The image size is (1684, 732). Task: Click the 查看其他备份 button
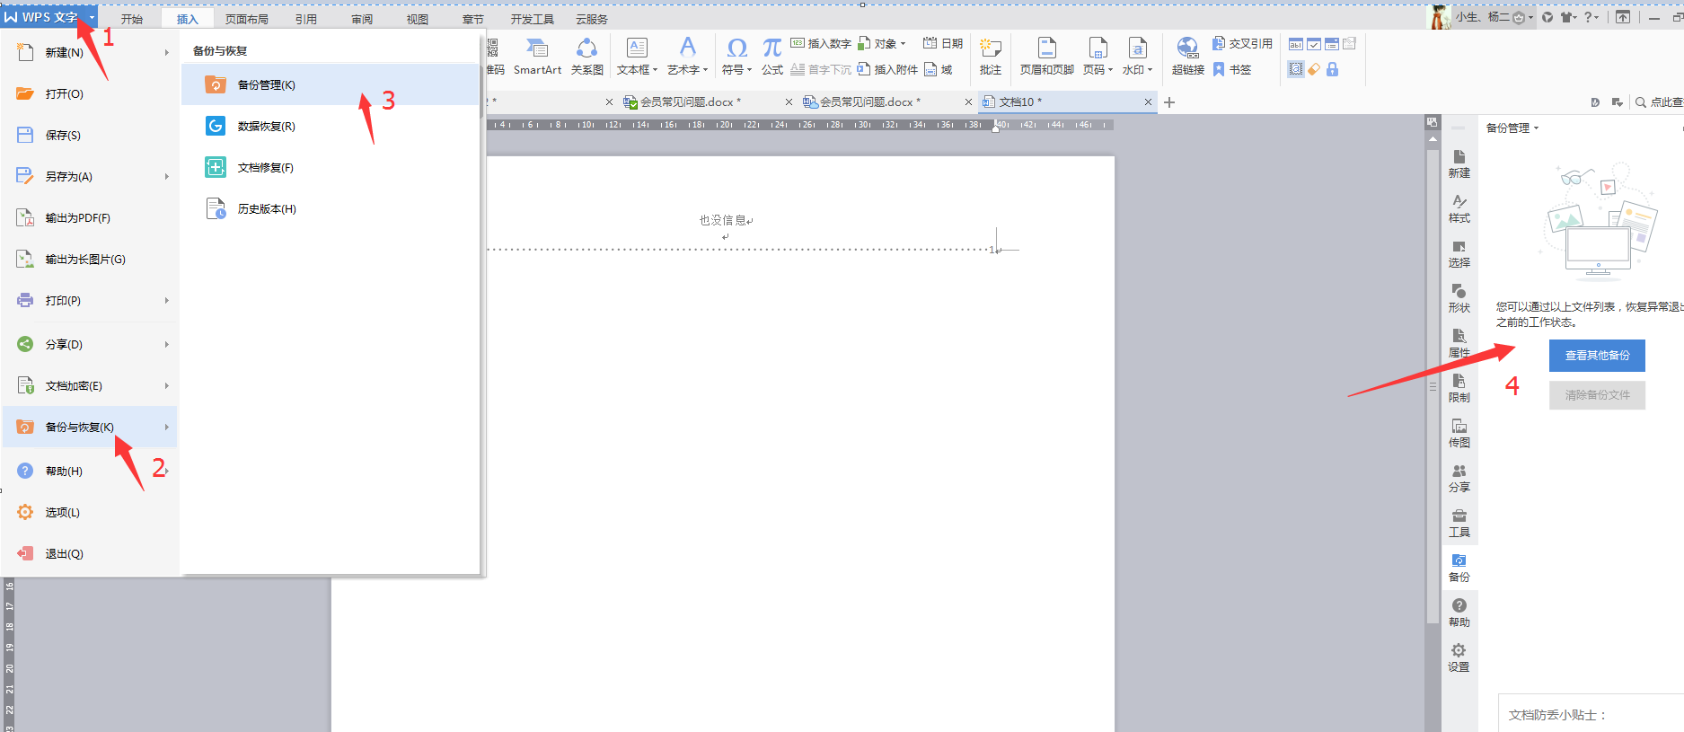click(1596, 356)
